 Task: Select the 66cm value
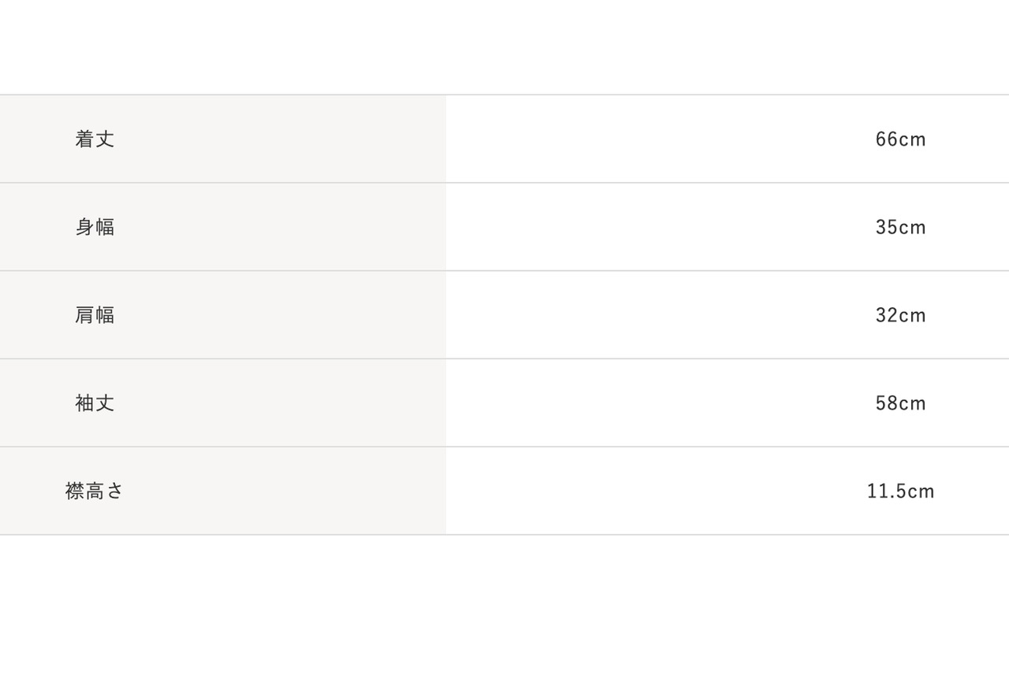click(x=900, y=139)
